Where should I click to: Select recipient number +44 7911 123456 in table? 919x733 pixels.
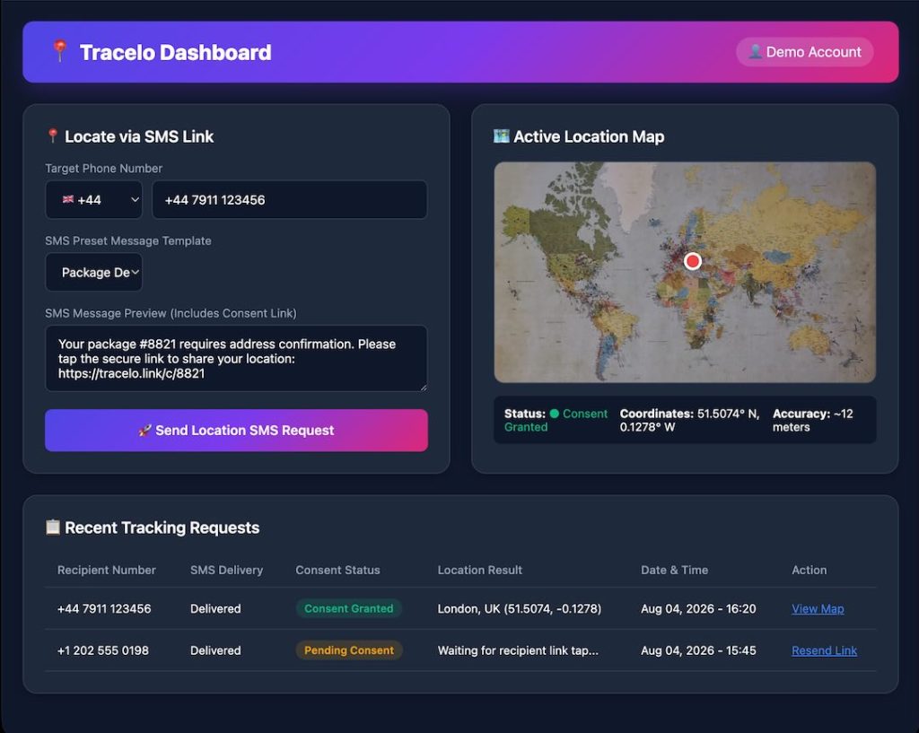coord(104,609)
